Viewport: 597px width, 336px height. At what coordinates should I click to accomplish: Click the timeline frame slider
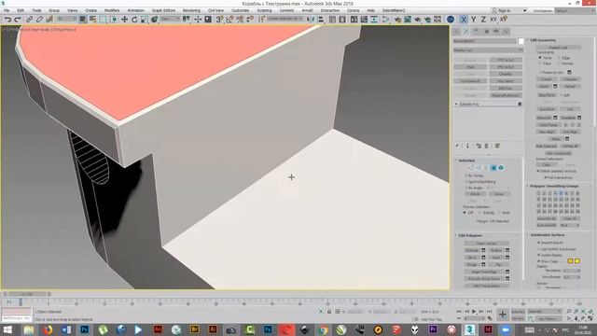(27, 294)
